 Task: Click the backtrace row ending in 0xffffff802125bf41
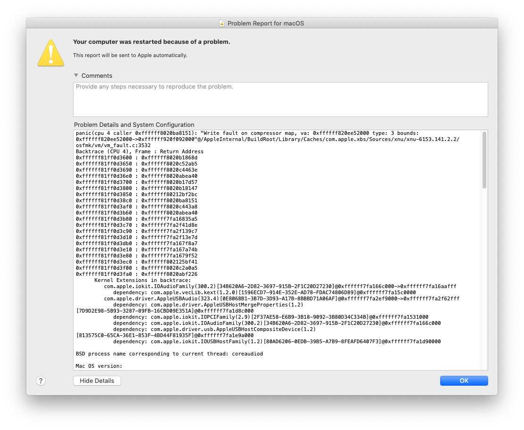[x=137, y=262]
